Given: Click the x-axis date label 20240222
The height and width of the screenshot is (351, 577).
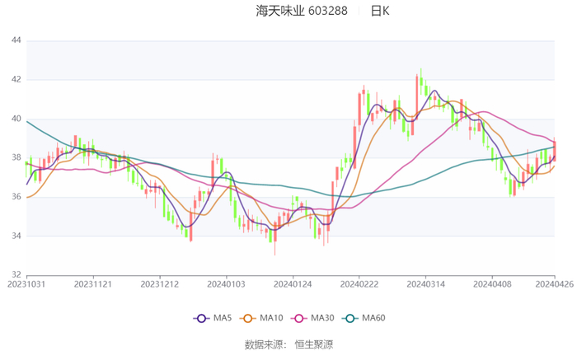Looking at the screenshot, I should click(x=359, y=284).
